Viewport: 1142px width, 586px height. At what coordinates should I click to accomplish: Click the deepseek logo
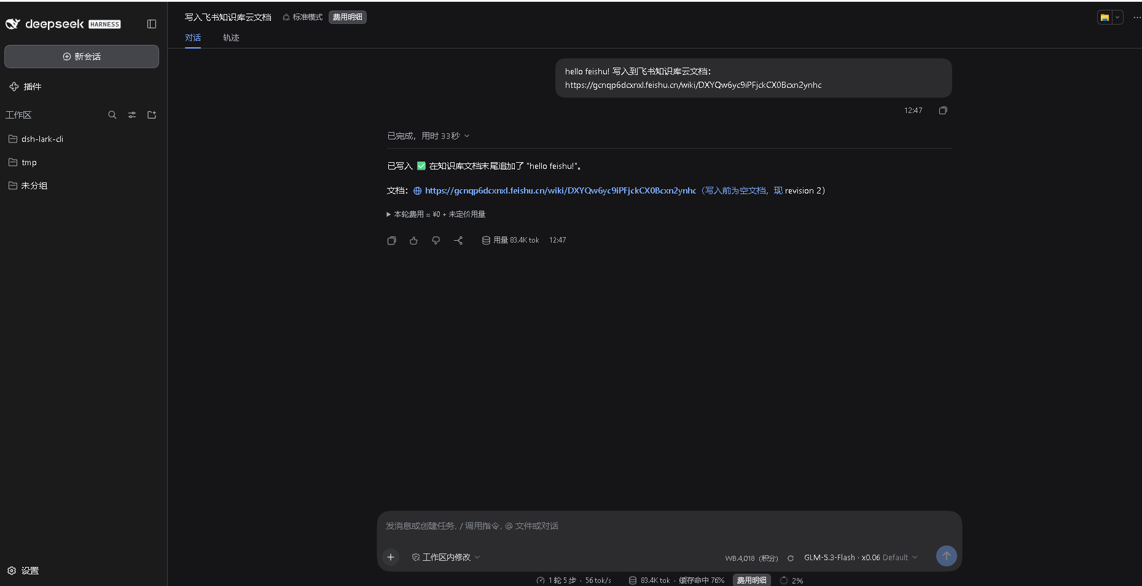point(63,24)
